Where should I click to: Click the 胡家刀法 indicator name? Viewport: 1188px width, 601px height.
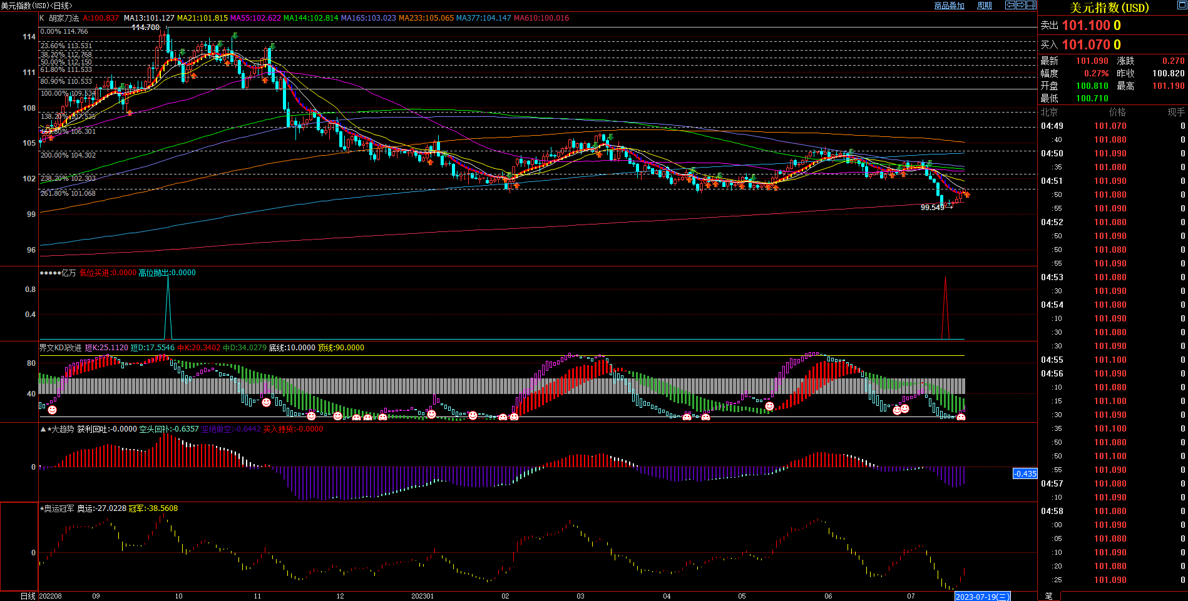(x=64, y=18)
